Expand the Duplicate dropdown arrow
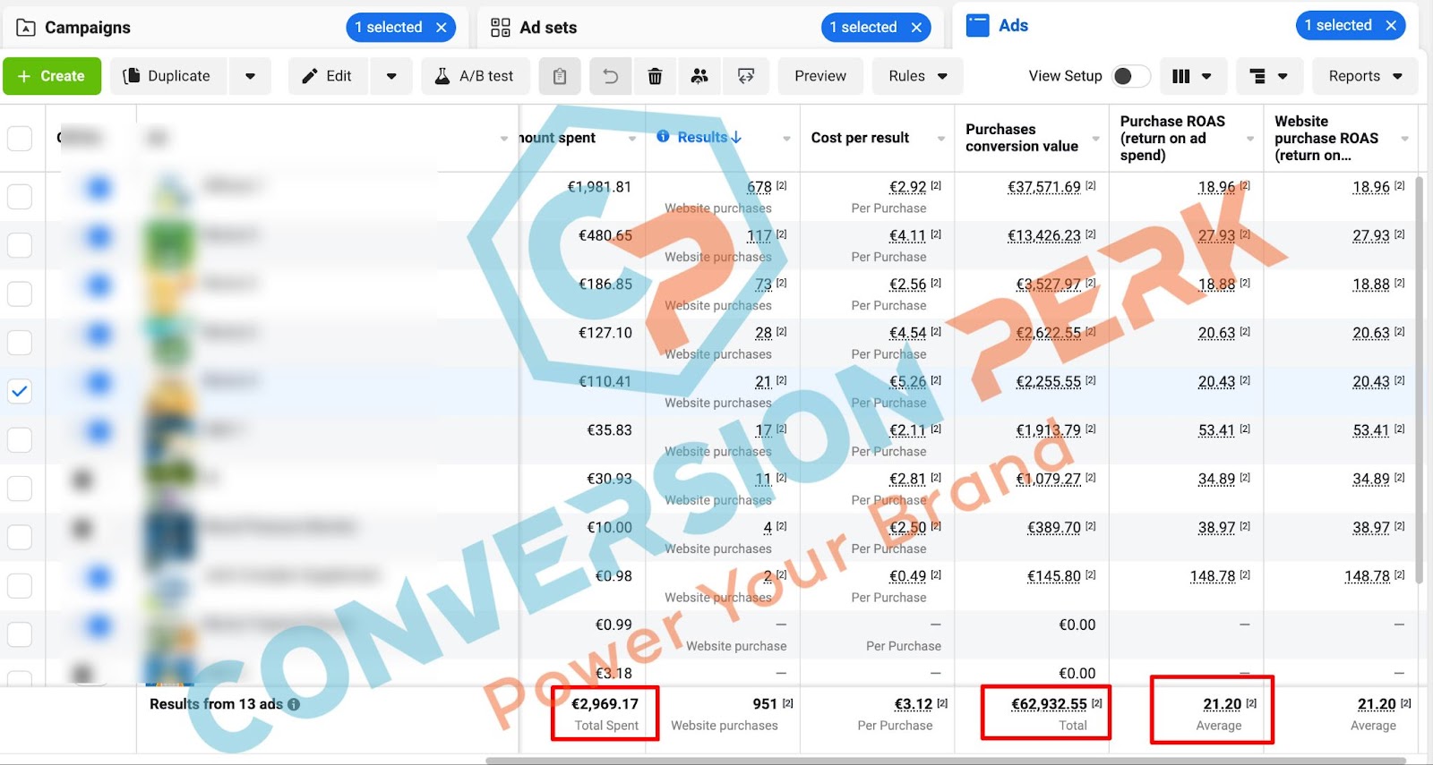This screenshot has width=1433, height=765. click(250, 76)
